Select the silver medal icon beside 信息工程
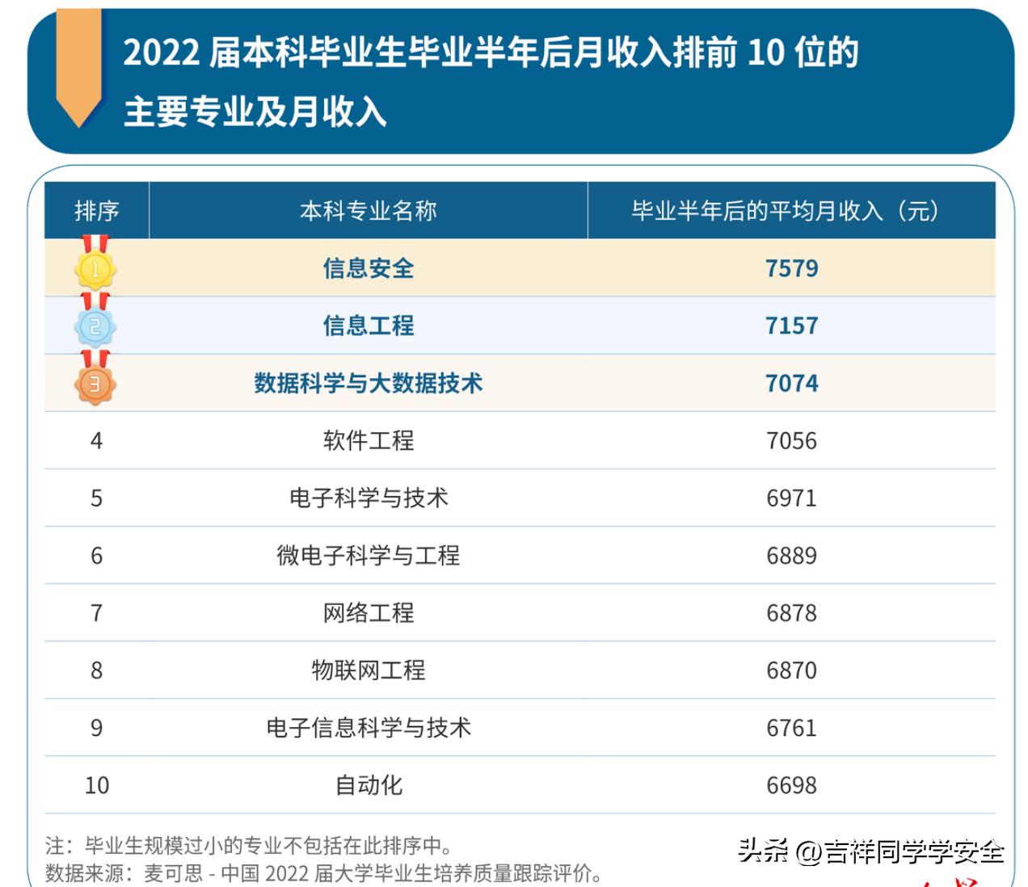Screen dimensions: 1028x887 tap(95, 326)
